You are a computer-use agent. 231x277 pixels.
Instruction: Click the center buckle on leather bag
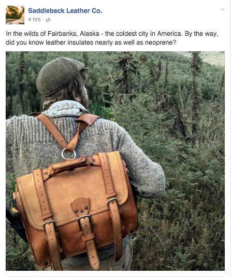[x=85, y=221]
